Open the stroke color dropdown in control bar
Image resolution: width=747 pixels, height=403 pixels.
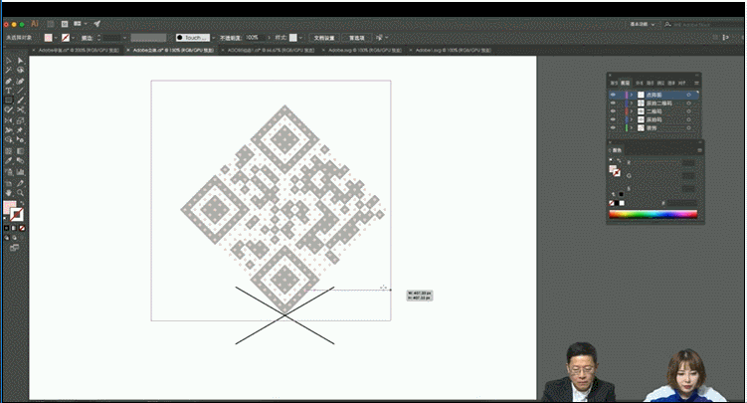(x=73, y=38)
